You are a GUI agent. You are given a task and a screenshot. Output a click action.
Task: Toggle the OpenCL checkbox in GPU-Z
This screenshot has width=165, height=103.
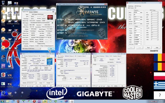(x=30, y=46)
